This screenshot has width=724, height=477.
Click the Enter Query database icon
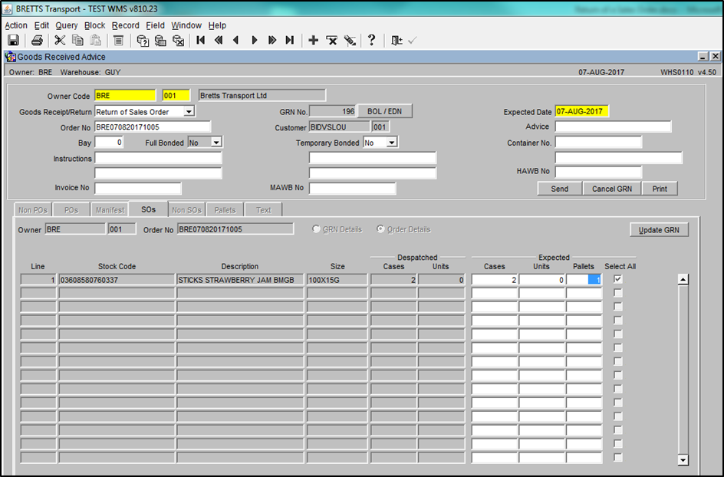pyautogui.click(x=143, y=41)
